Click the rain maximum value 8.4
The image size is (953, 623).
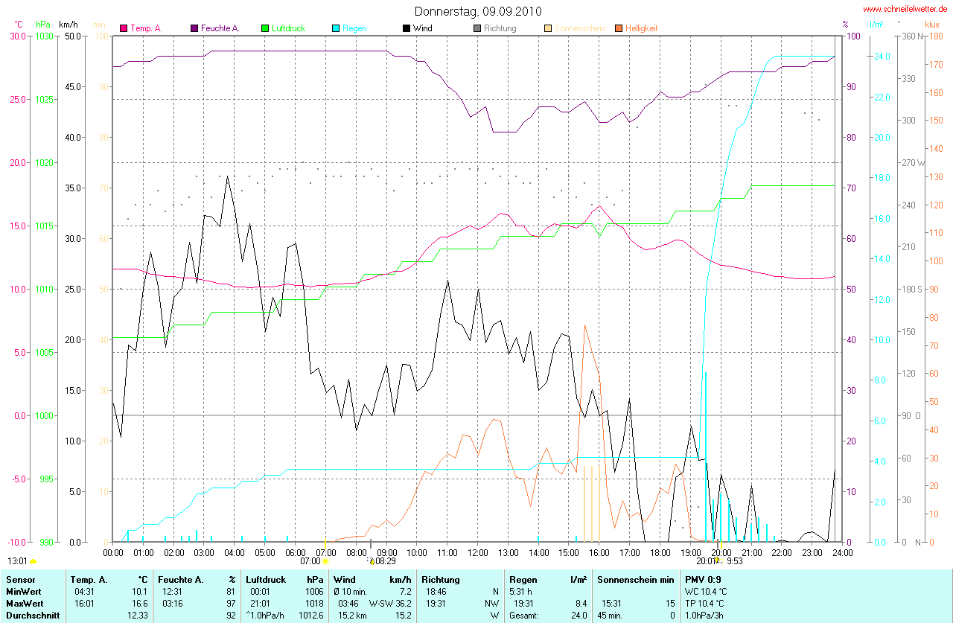tap(580, 603)
